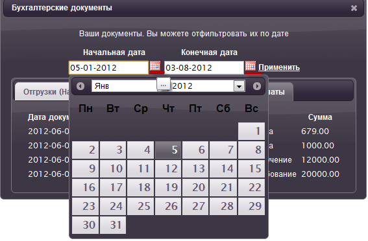Choose day 21 in the calendar
This screenshot has height=241, width=368.
223,187
